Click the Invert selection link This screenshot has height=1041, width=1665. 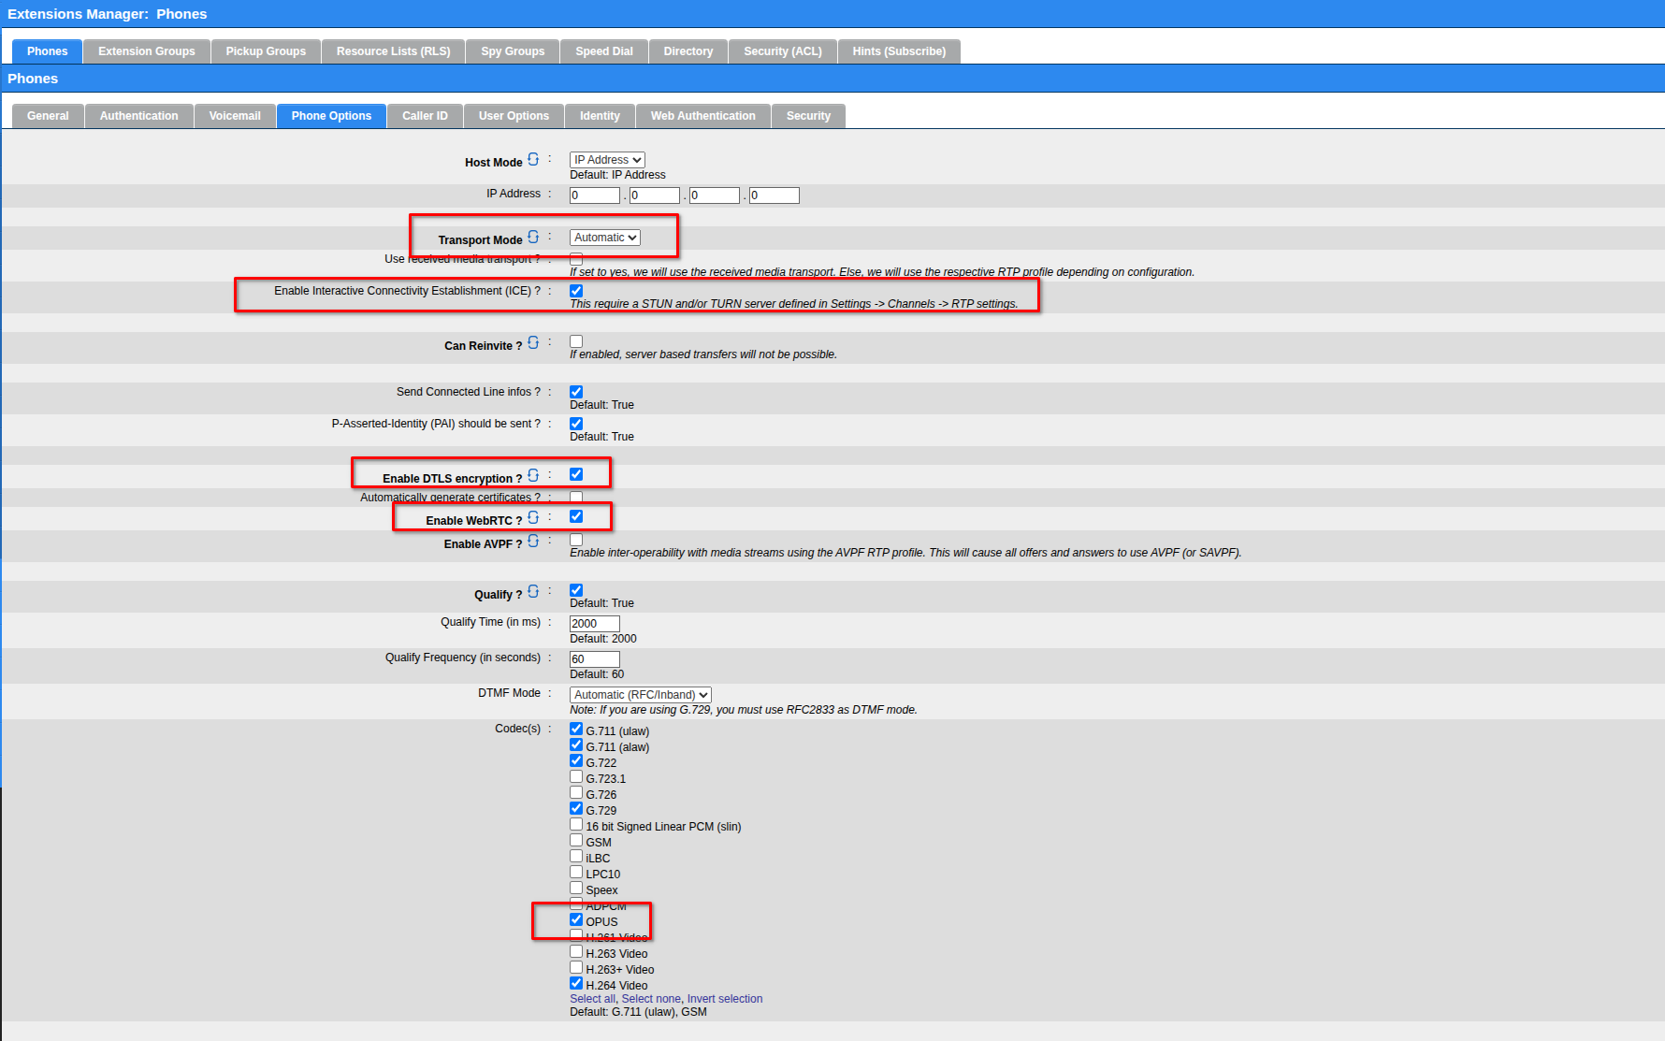click(x=724, y=999)
